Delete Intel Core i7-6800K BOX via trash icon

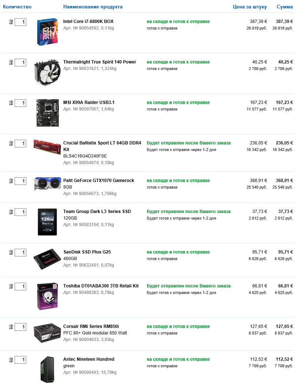click(11, 22)
